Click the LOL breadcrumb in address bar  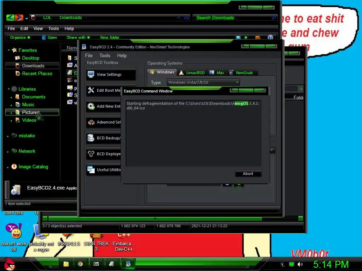pyautogui.click(x=47, y=18)
